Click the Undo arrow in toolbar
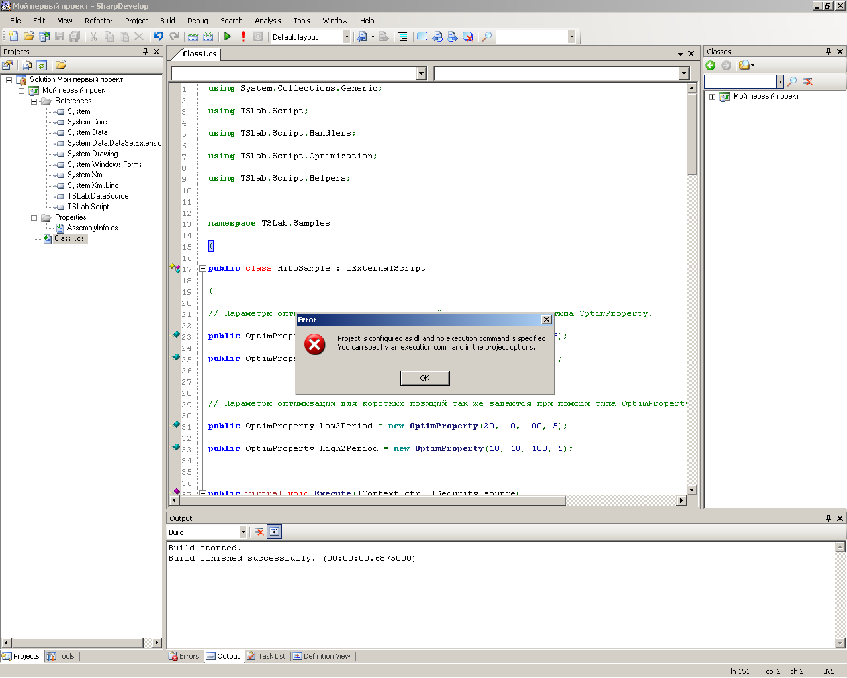The image size is (847, 678). [x=158, y=37]
